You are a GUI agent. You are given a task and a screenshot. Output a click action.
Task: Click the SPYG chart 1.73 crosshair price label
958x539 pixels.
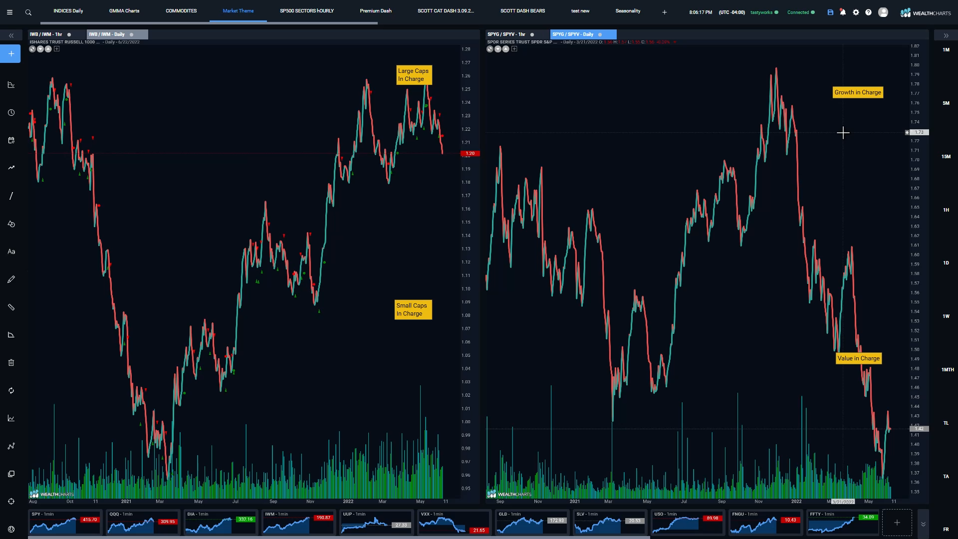coord(919,132)
